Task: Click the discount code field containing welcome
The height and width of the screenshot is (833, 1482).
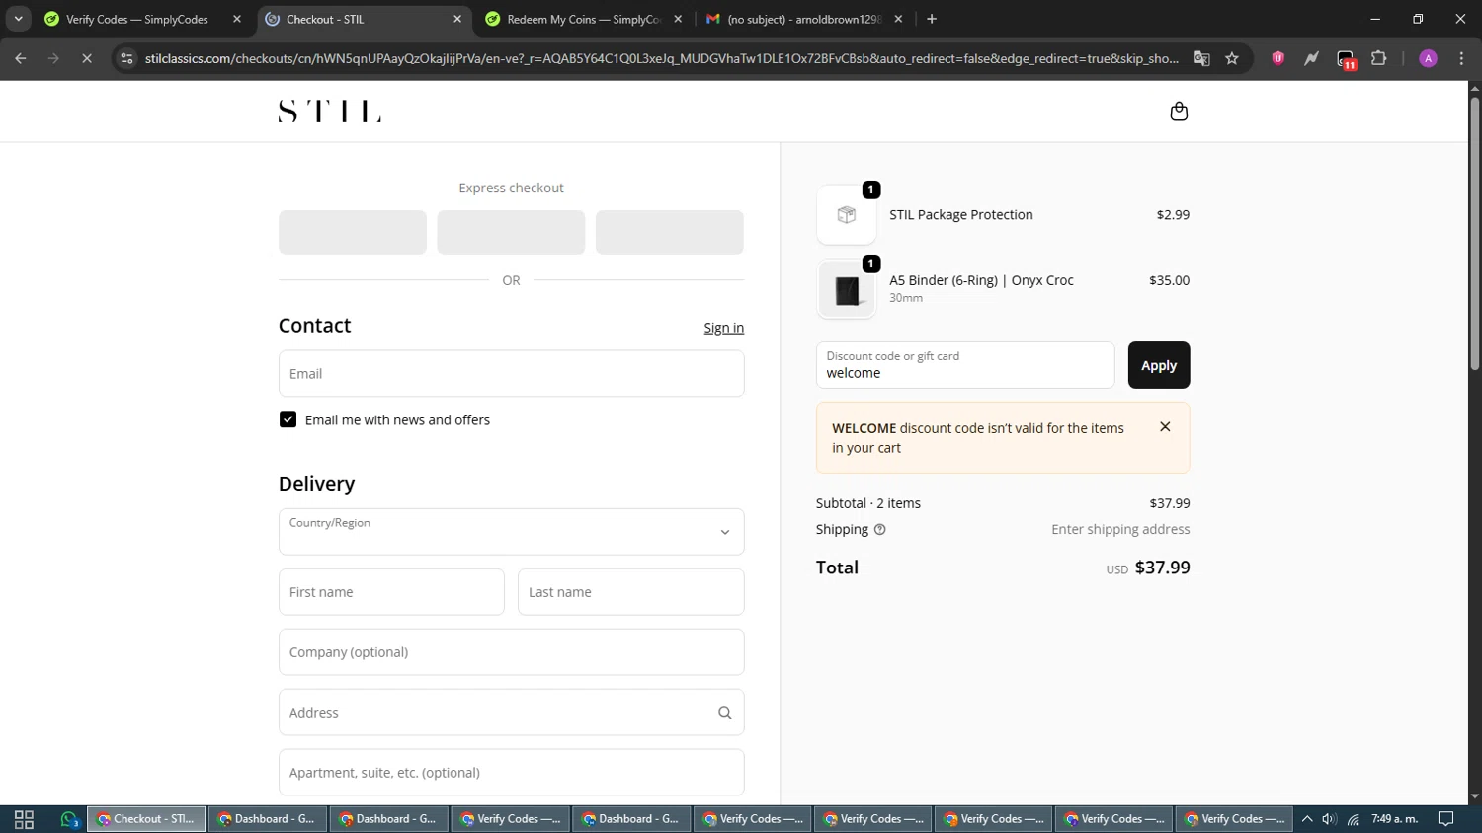Action: point(965,365)
